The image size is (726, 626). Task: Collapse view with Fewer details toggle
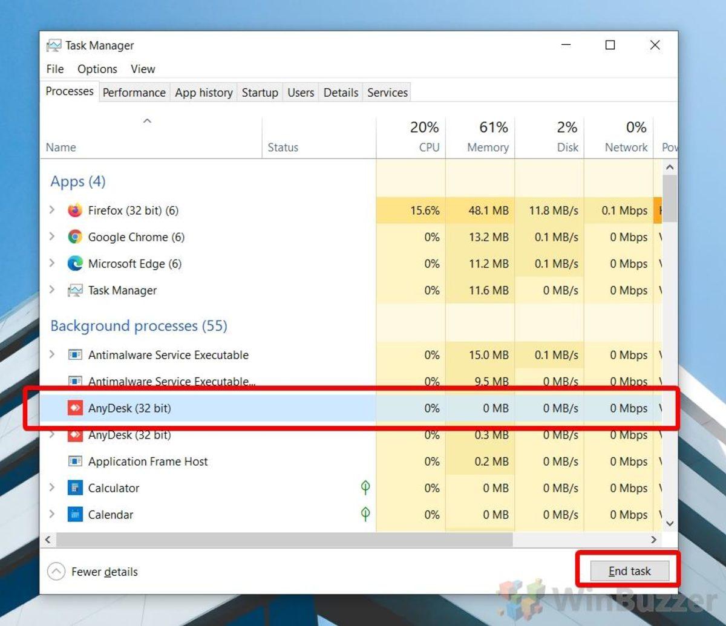56,572
